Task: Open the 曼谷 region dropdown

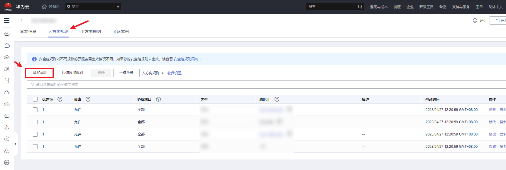Action: pos(93,7)
